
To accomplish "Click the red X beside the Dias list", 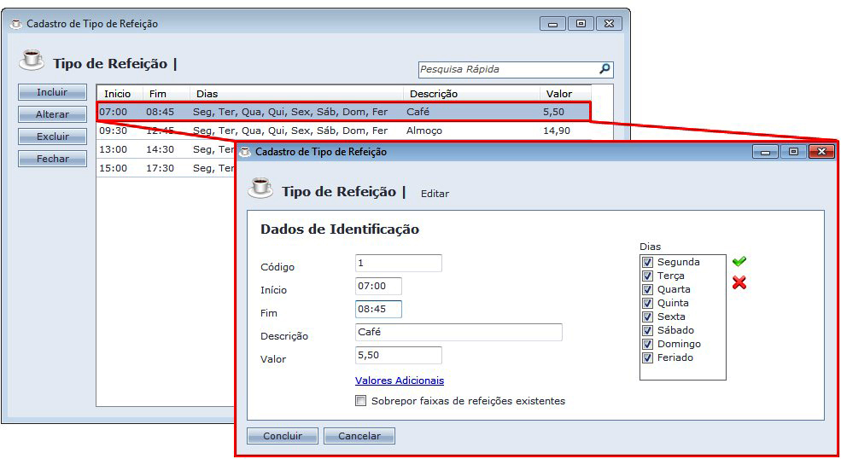I will 739,282.
